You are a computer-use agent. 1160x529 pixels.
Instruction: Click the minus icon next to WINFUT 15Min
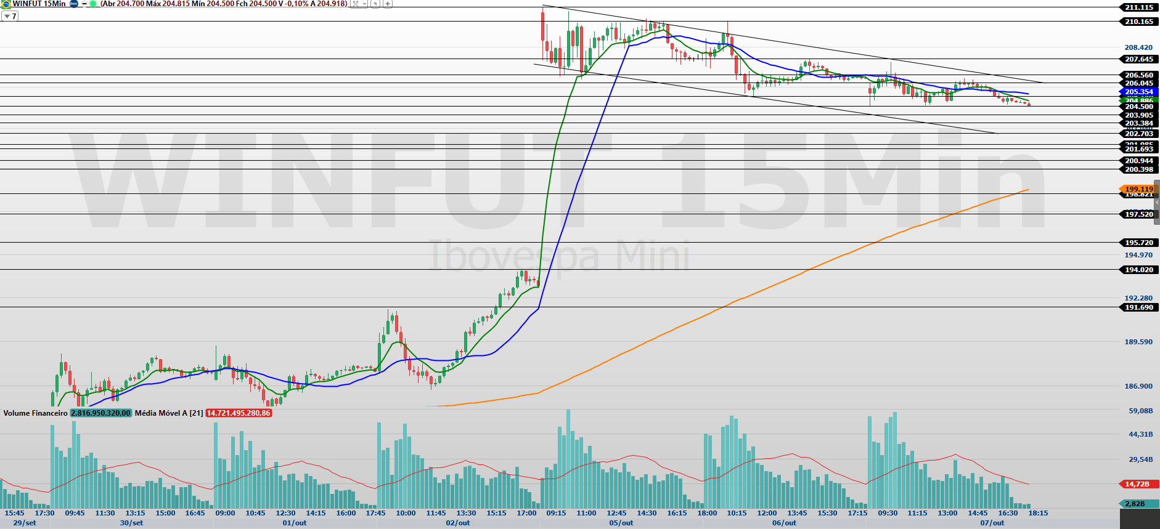tap(84, 4)
